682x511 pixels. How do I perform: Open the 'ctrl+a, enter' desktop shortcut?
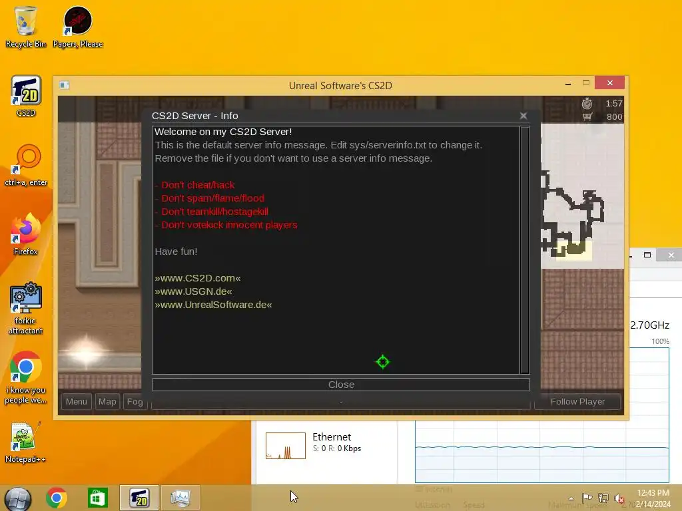[26, 166]
